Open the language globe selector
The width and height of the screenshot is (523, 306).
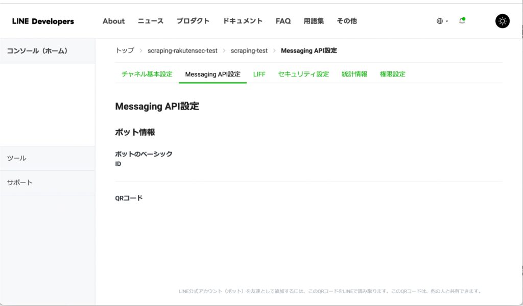click(442, 21)
